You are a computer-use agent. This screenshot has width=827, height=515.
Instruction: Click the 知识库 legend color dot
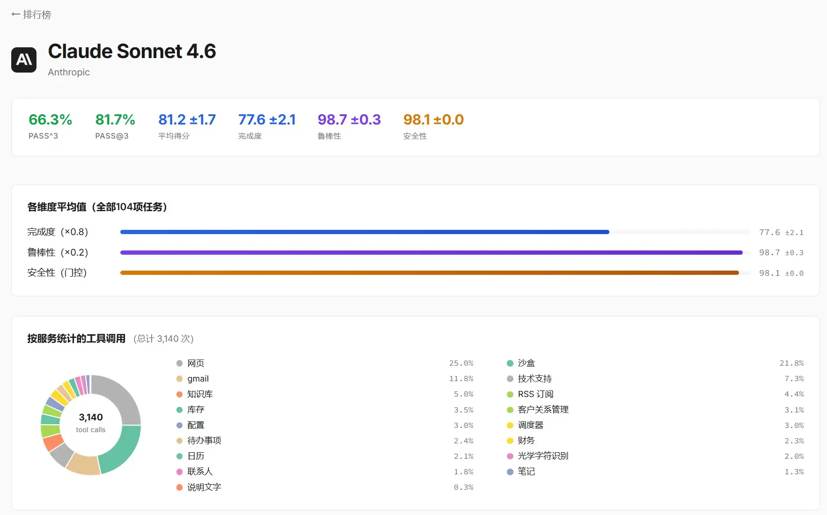(x=179, y=394)
